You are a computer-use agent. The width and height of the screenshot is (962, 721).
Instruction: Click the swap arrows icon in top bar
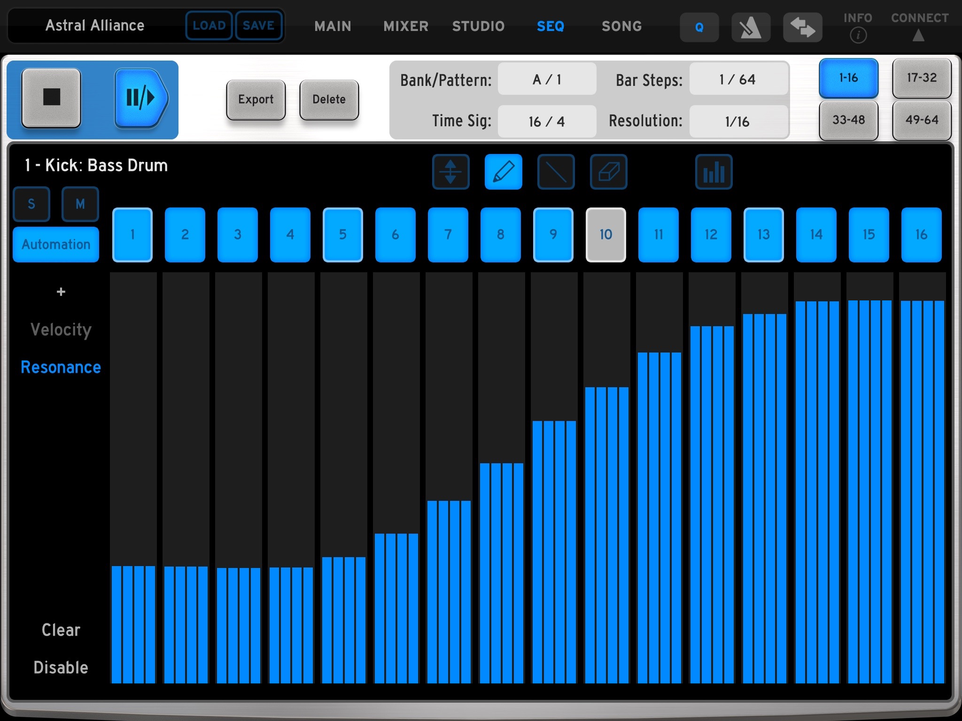click(802, 27)
